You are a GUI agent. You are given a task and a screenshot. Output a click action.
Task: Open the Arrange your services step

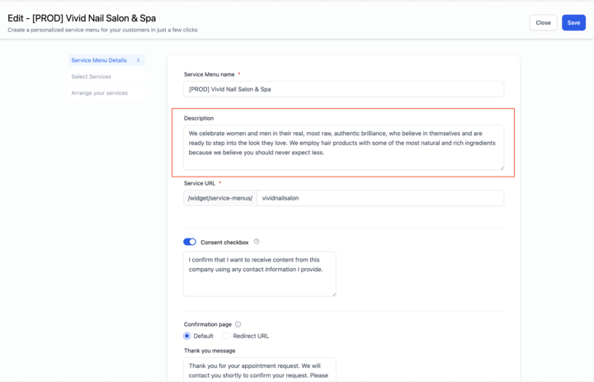pyautogui.click(x=106, y=93)
